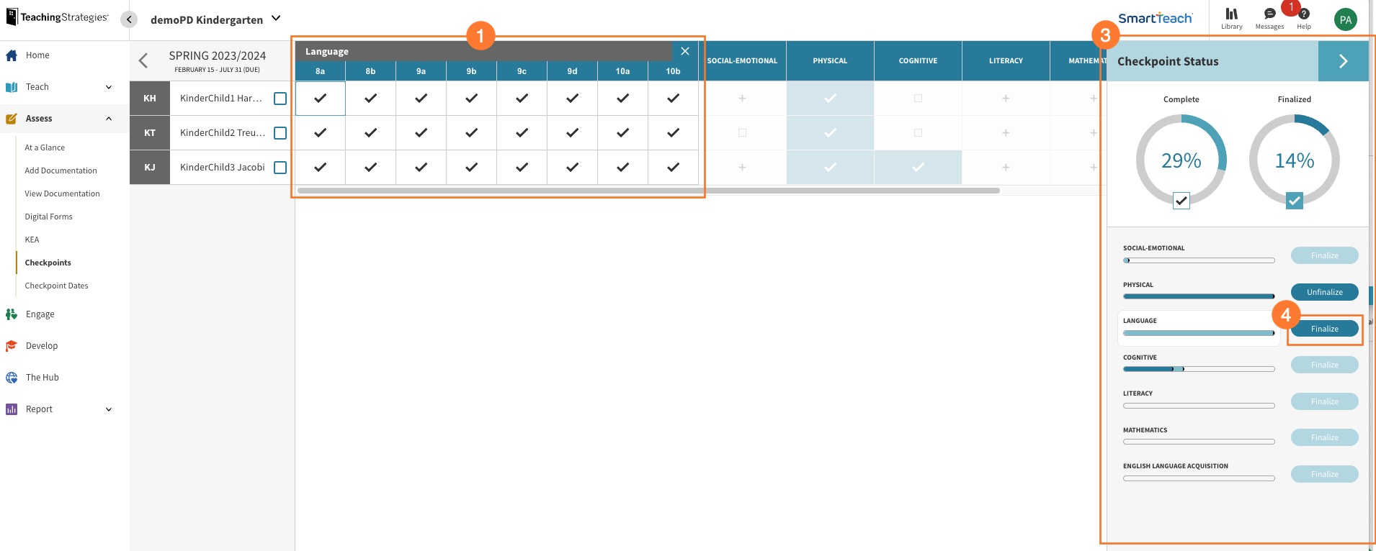Click the Help question mark icon

(1304, 14)
